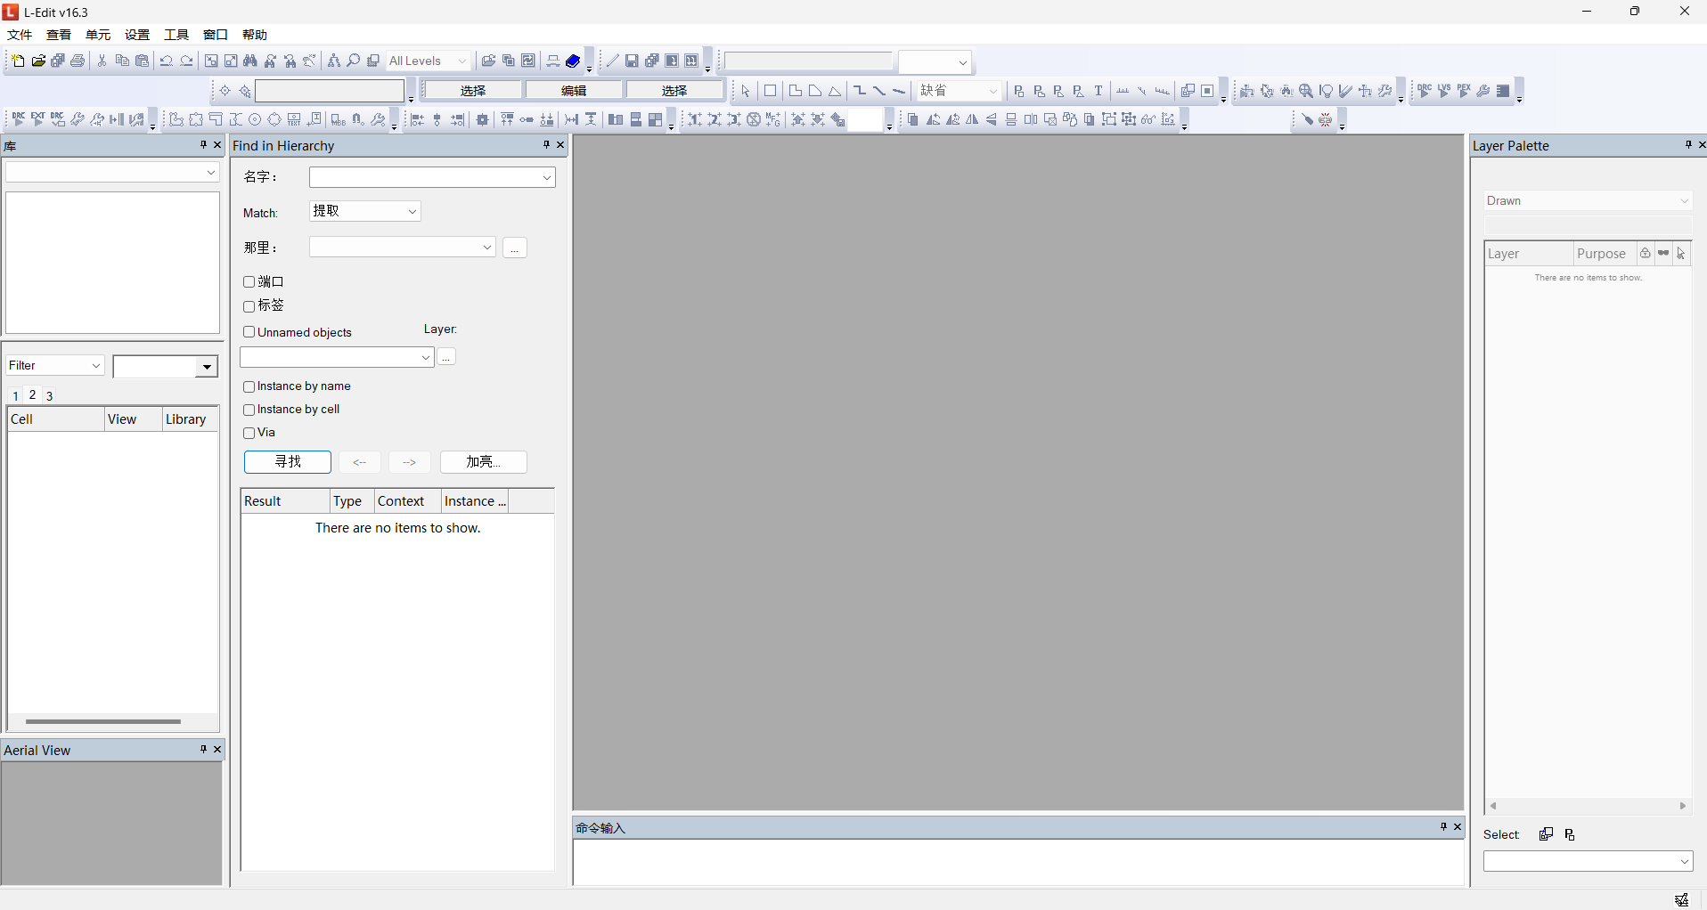Click the Redo arrow icon
Viewport: 1707px width, 910px height.
click(x=186, y=61)
